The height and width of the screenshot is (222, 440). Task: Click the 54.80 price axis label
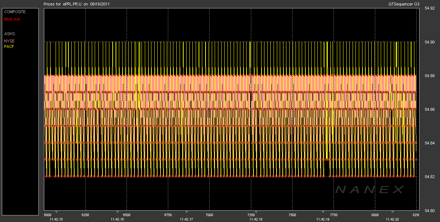(429, 211)
